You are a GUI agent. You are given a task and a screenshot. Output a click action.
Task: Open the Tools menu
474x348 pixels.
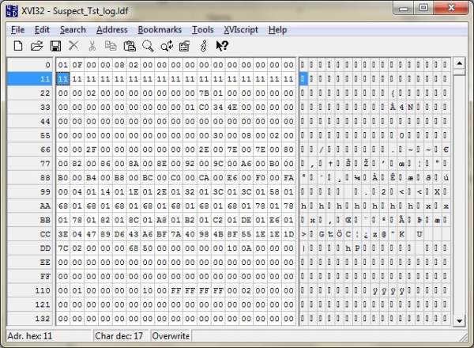[202, 29]
